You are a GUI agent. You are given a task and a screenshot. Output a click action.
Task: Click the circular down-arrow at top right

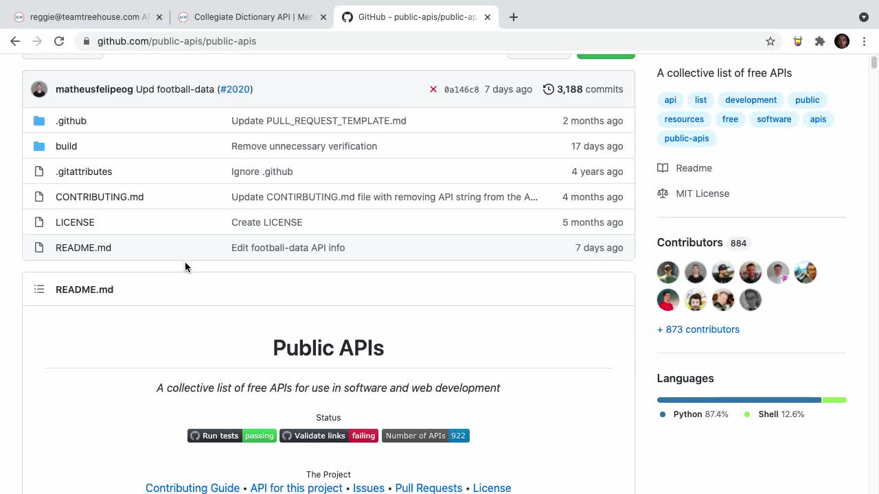click(864, 16)
